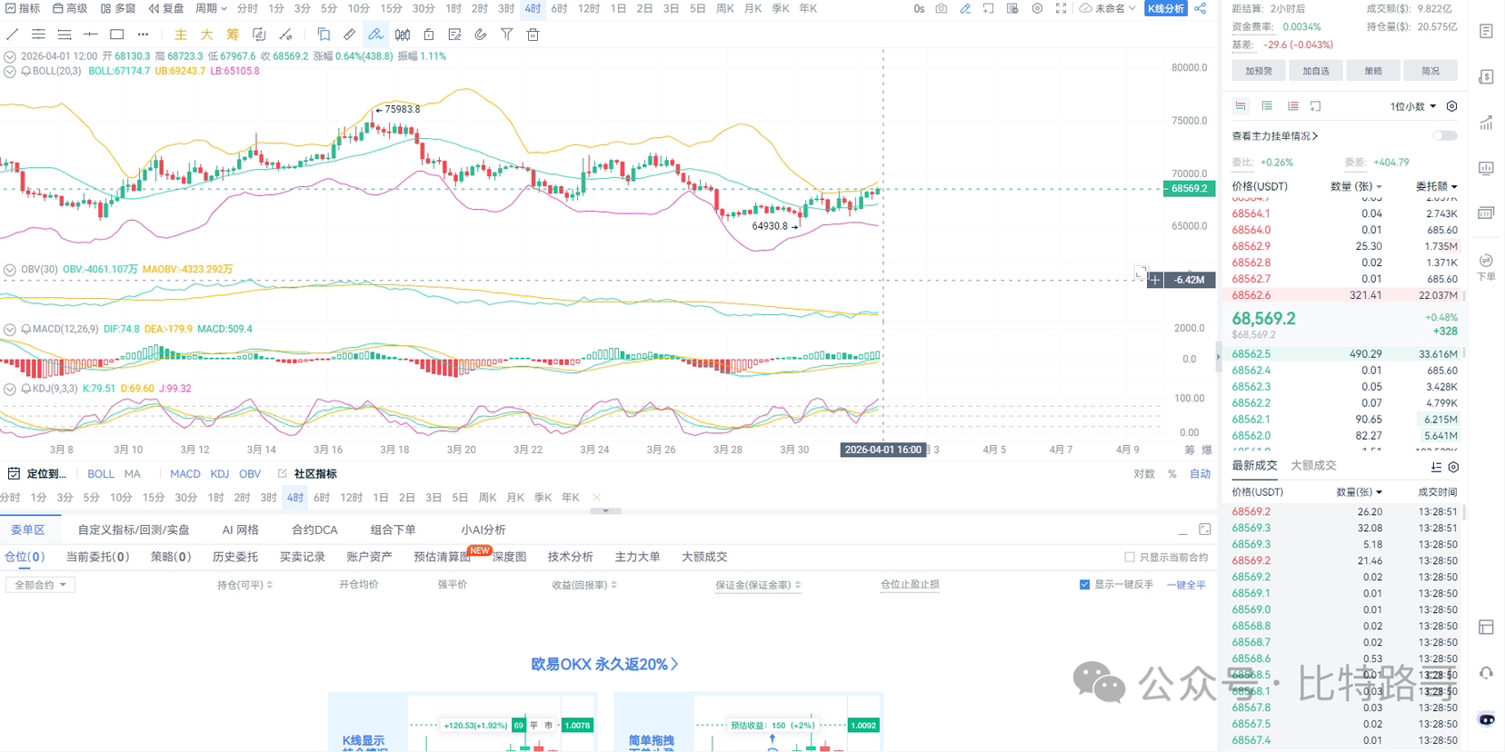
Task: Click the filter funnel icon in drawing toolbar
Action: pyautogui.click(x=507, y=35)
